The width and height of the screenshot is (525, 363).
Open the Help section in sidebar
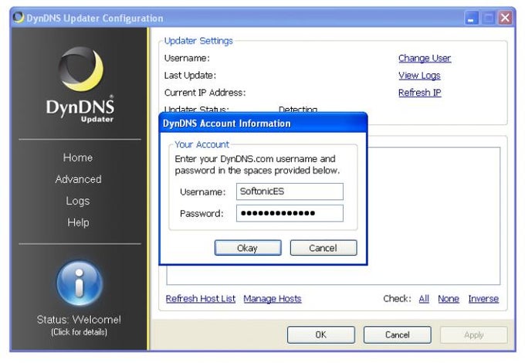click(78, 222)
